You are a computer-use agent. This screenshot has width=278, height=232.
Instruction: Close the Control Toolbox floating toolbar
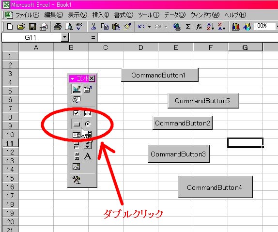(x=92, y=78)
